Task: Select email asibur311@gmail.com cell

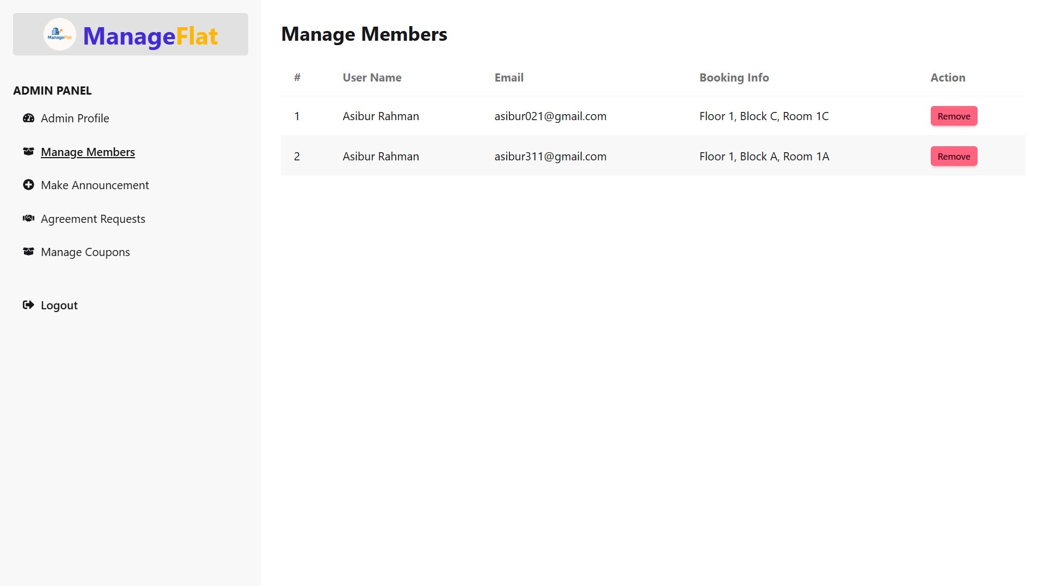Action: [x=550, y=156]
